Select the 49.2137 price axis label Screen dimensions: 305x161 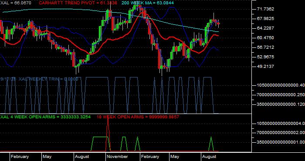265,67
